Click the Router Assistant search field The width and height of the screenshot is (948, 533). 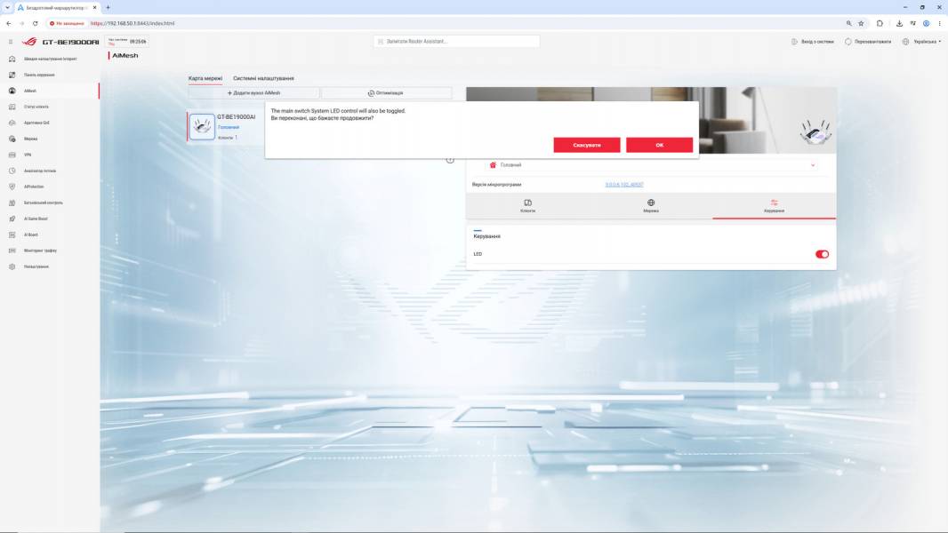pyautogui.click(x=456, y=41)
